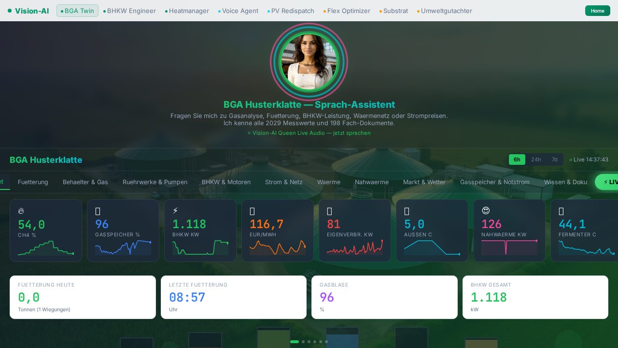The image size is (618, 348).
Task: Click the smiley icon on Nahwaerme KW card
Action: (486, 211)
